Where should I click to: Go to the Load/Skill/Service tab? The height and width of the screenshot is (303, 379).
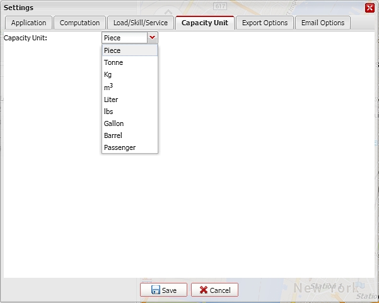point(141,23)
